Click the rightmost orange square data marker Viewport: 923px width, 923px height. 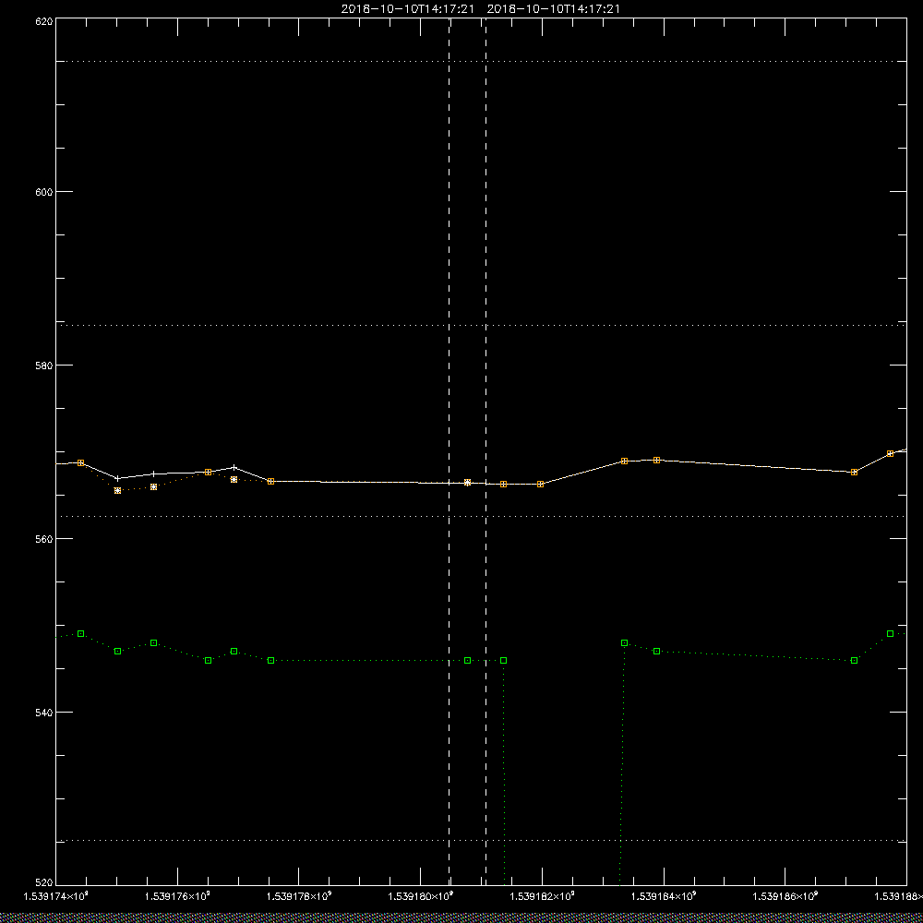point(890,453)
